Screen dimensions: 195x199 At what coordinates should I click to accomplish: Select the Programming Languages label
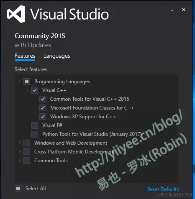62,82
